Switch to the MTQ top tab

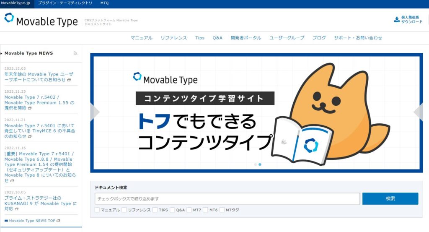(104, 3)
